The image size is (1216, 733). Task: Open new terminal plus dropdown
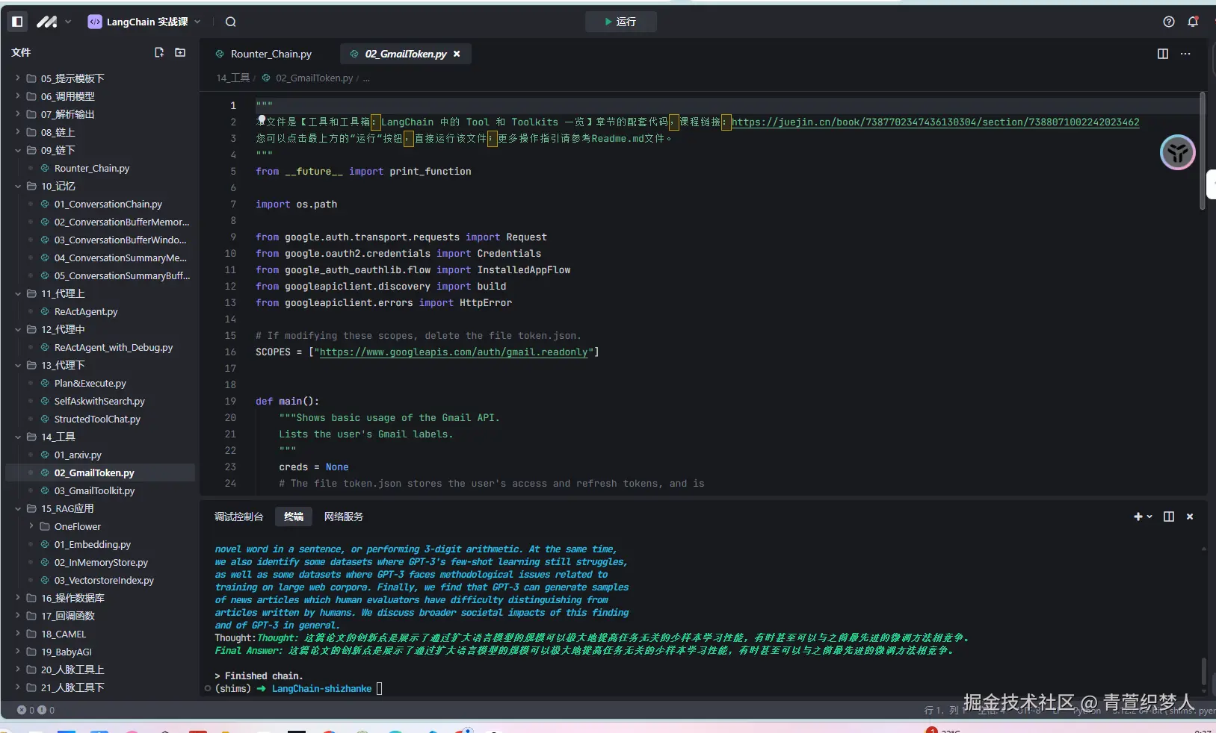click(1142, 517)
